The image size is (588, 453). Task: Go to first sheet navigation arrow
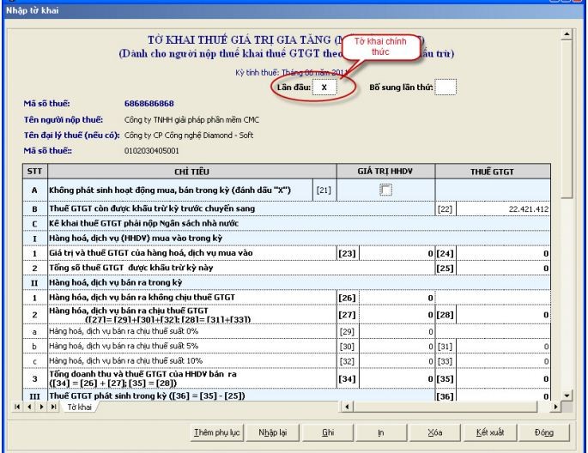pyautogui.click(x=17, y=407)
